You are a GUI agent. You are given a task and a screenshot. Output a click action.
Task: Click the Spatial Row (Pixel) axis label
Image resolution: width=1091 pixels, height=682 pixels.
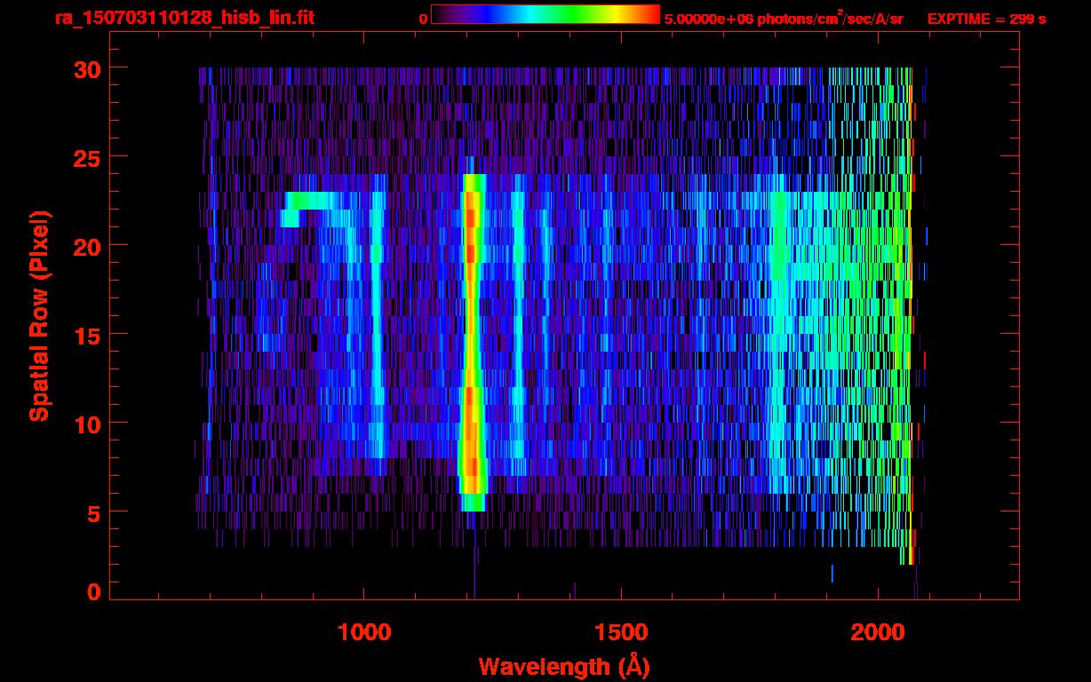(x=38, y=315)
